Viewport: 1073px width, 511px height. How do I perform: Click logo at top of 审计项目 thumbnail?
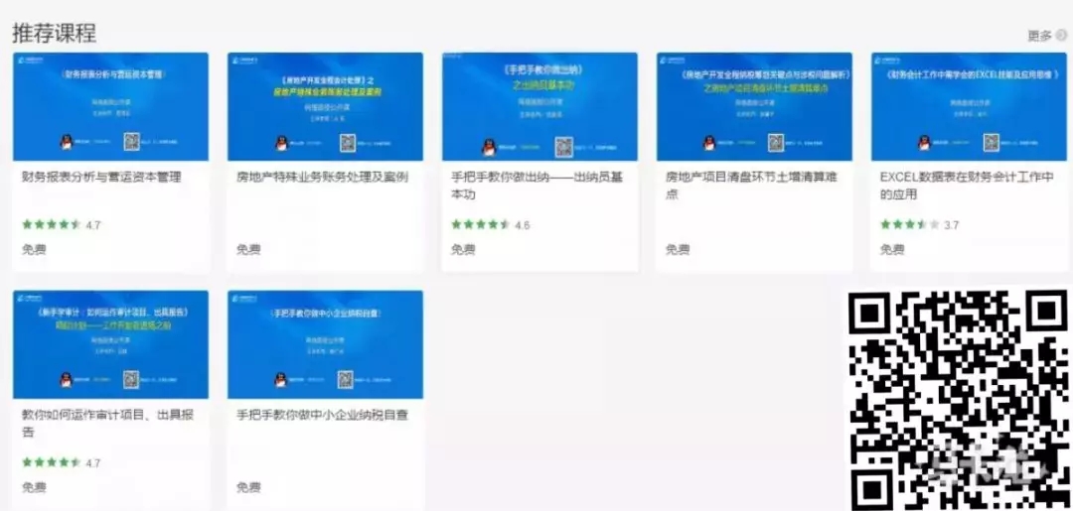pos(32,299)
